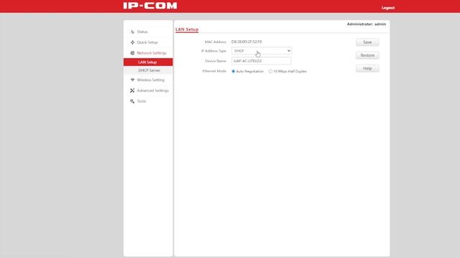Click the MAC Address label
460x258 pixels.
(216, 42)
